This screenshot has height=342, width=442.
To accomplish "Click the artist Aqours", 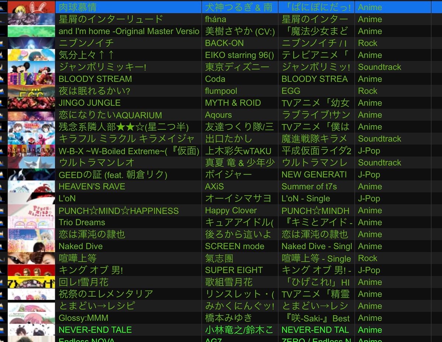I will coord(218,115).
